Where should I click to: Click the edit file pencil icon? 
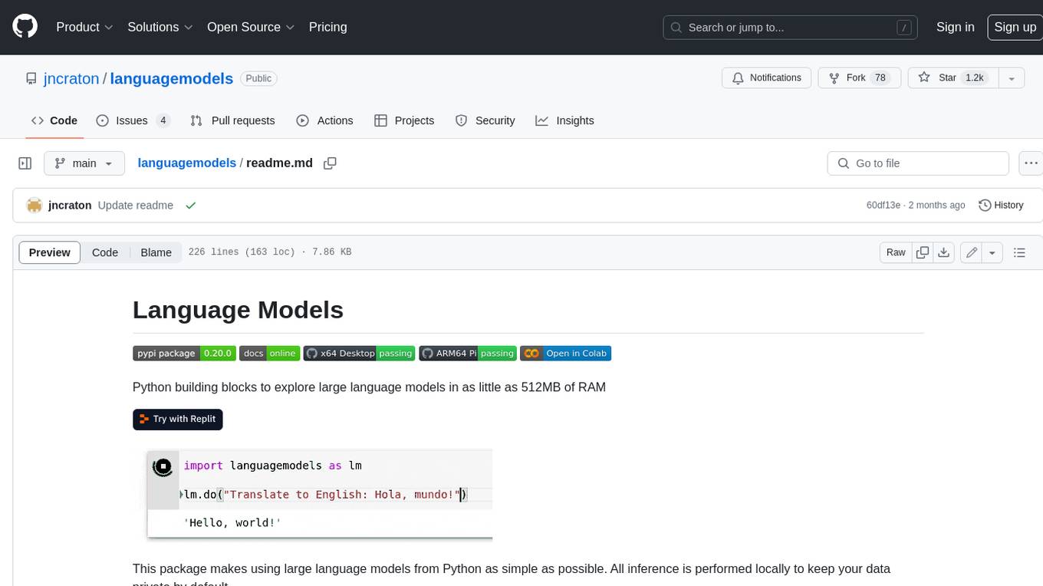click(972, 252)
